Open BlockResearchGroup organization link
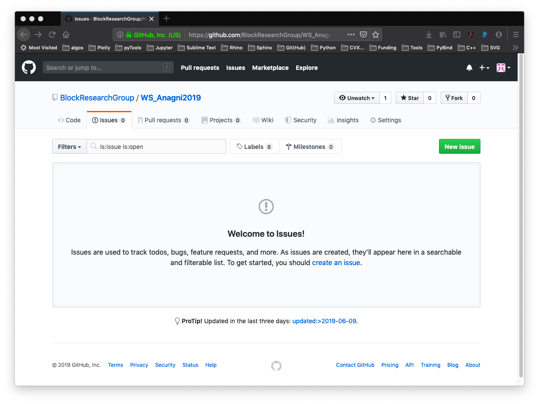 [97, 98]
